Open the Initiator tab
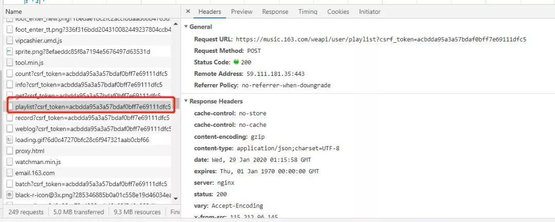The image size is (555, 222). (x=369, y=12)
